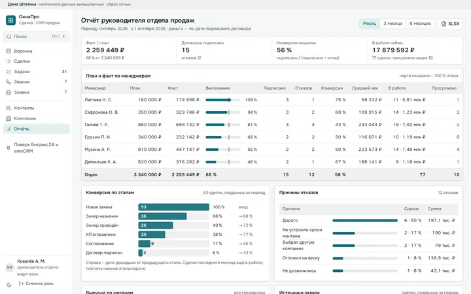Open the Сделки section

coord(37,61)
